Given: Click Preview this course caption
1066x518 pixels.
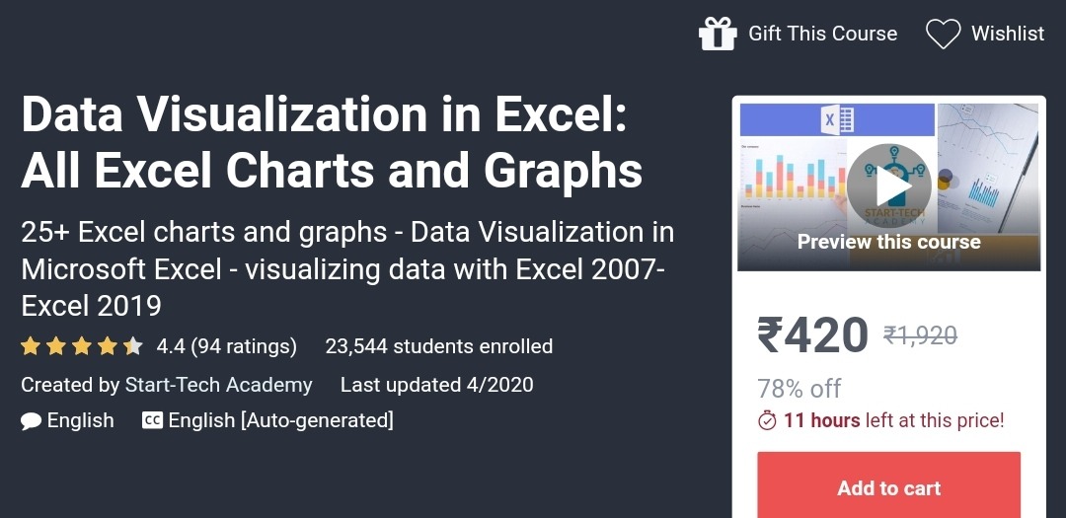Looking at the screenshot, I should coord(888,242).
